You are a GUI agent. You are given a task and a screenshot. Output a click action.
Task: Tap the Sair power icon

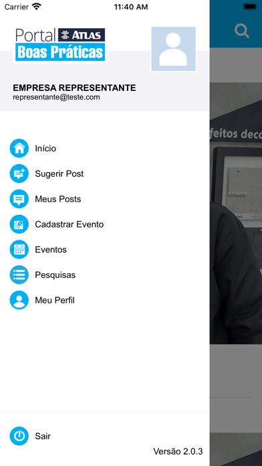(x=19, y=436)
